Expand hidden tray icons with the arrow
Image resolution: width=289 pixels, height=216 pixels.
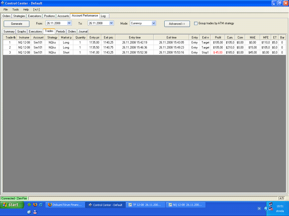coord(266,208)
